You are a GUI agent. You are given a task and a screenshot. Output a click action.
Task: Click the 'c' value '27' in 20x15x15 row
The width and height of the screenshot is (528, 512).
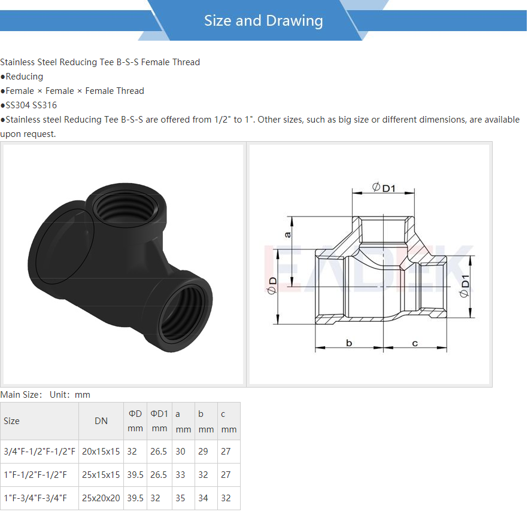[x=229, y=452]
